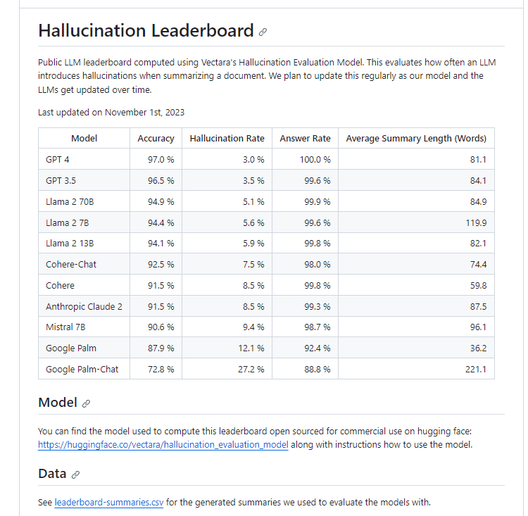
Task: Click the Model column header
Action: (x=84, y=139)
